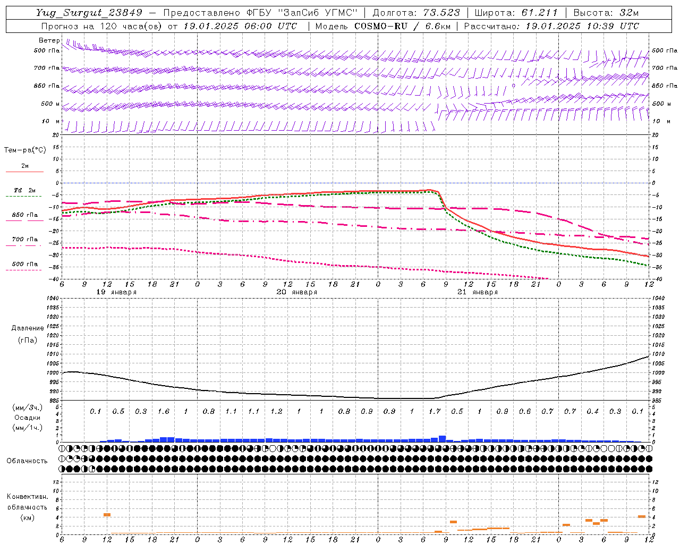This screenshot has height=544, width=680.
Task: Select the text "Долгота: 73.523"
Action: point(416,13)
